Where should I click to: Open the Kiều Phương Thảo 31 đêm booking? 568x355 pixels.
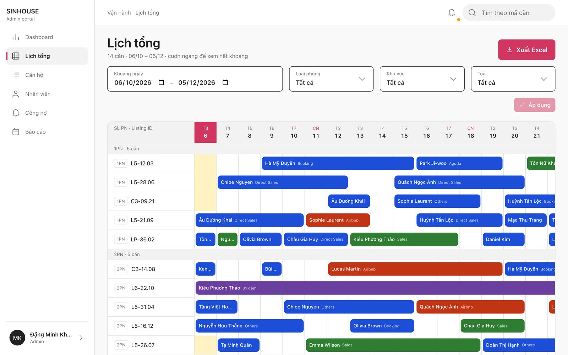pos(375,288)
